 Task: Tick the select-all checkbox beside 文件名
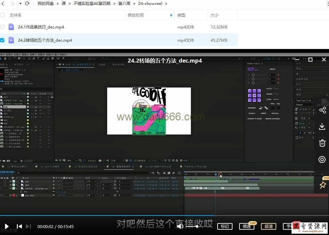[2, 15]
